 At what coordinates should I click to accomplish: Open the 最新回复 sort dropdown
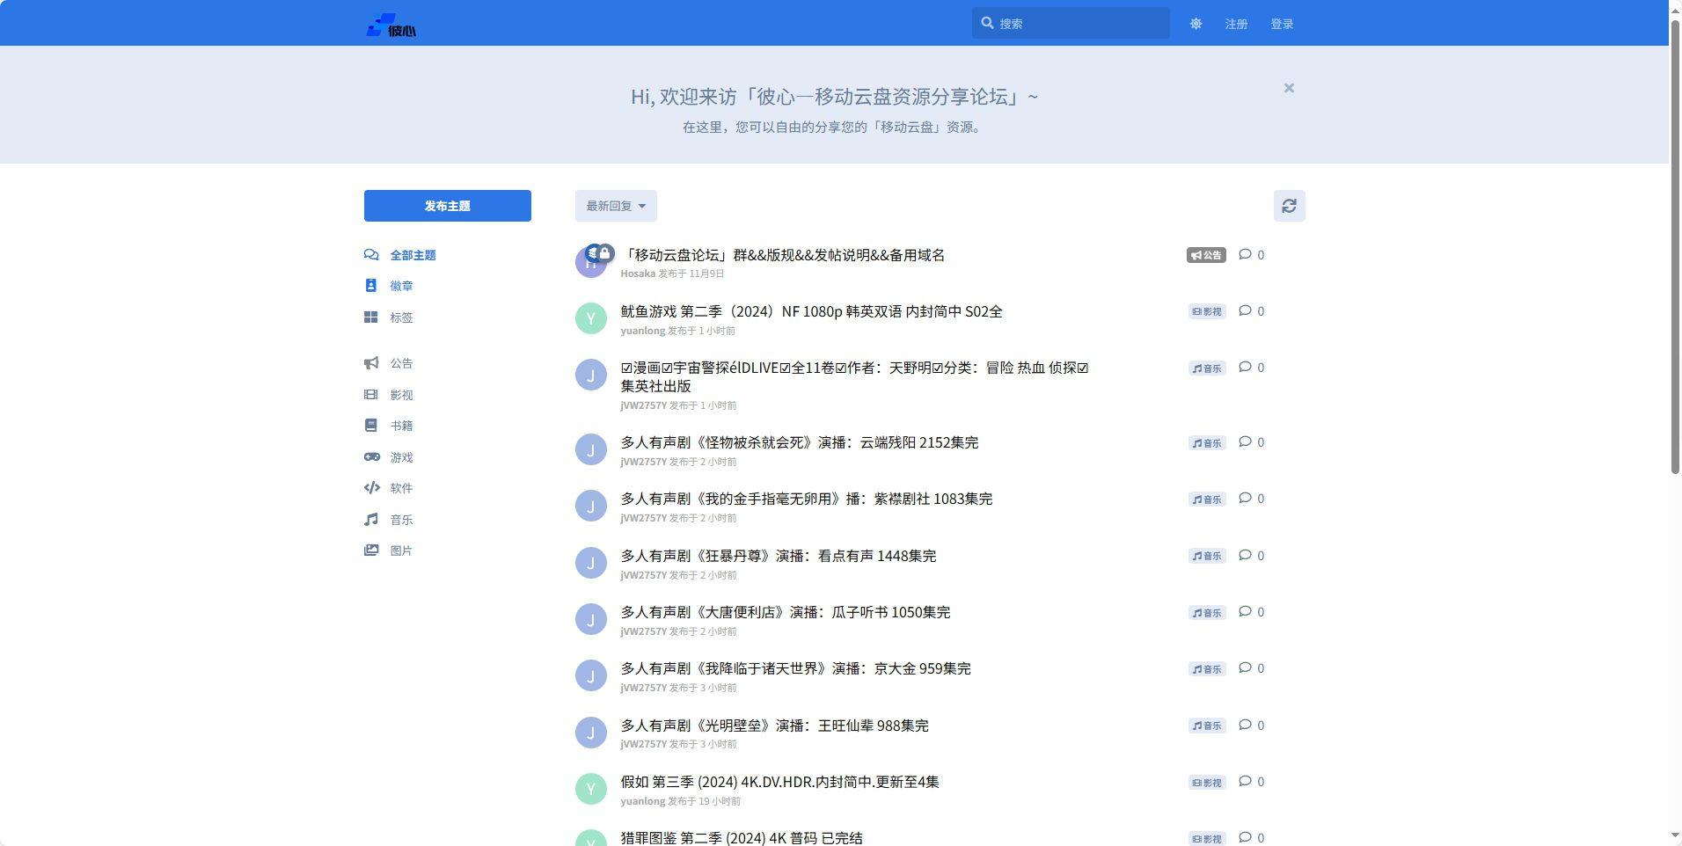[615, 205]
